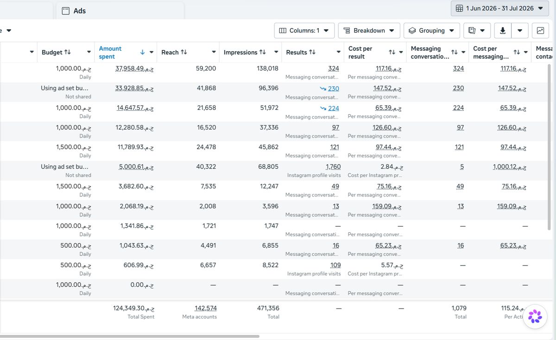Click the reach value 59,200
Viewport: 556px width, 340px height.
[x=206, y=69]
